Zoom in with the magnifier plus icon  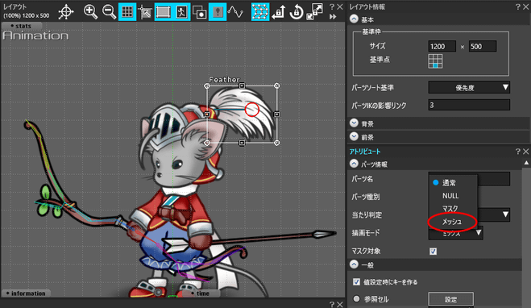click(90, 12)
